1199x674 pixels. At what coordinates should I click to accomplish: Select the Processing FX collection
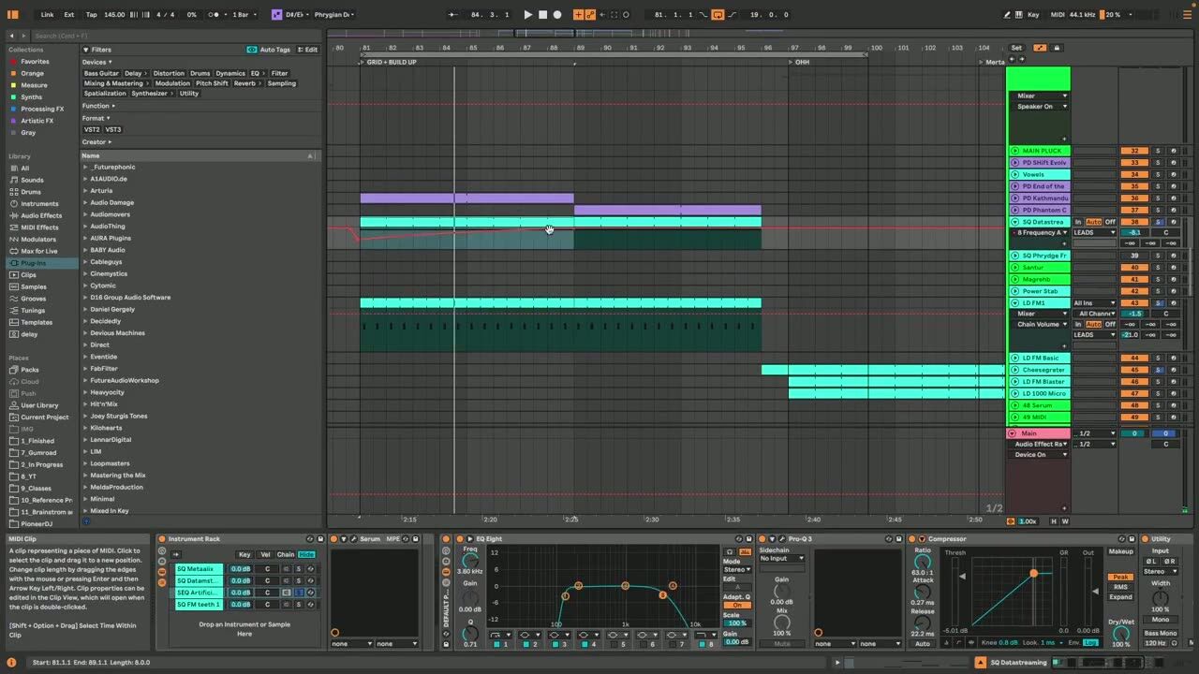point(42,109)
